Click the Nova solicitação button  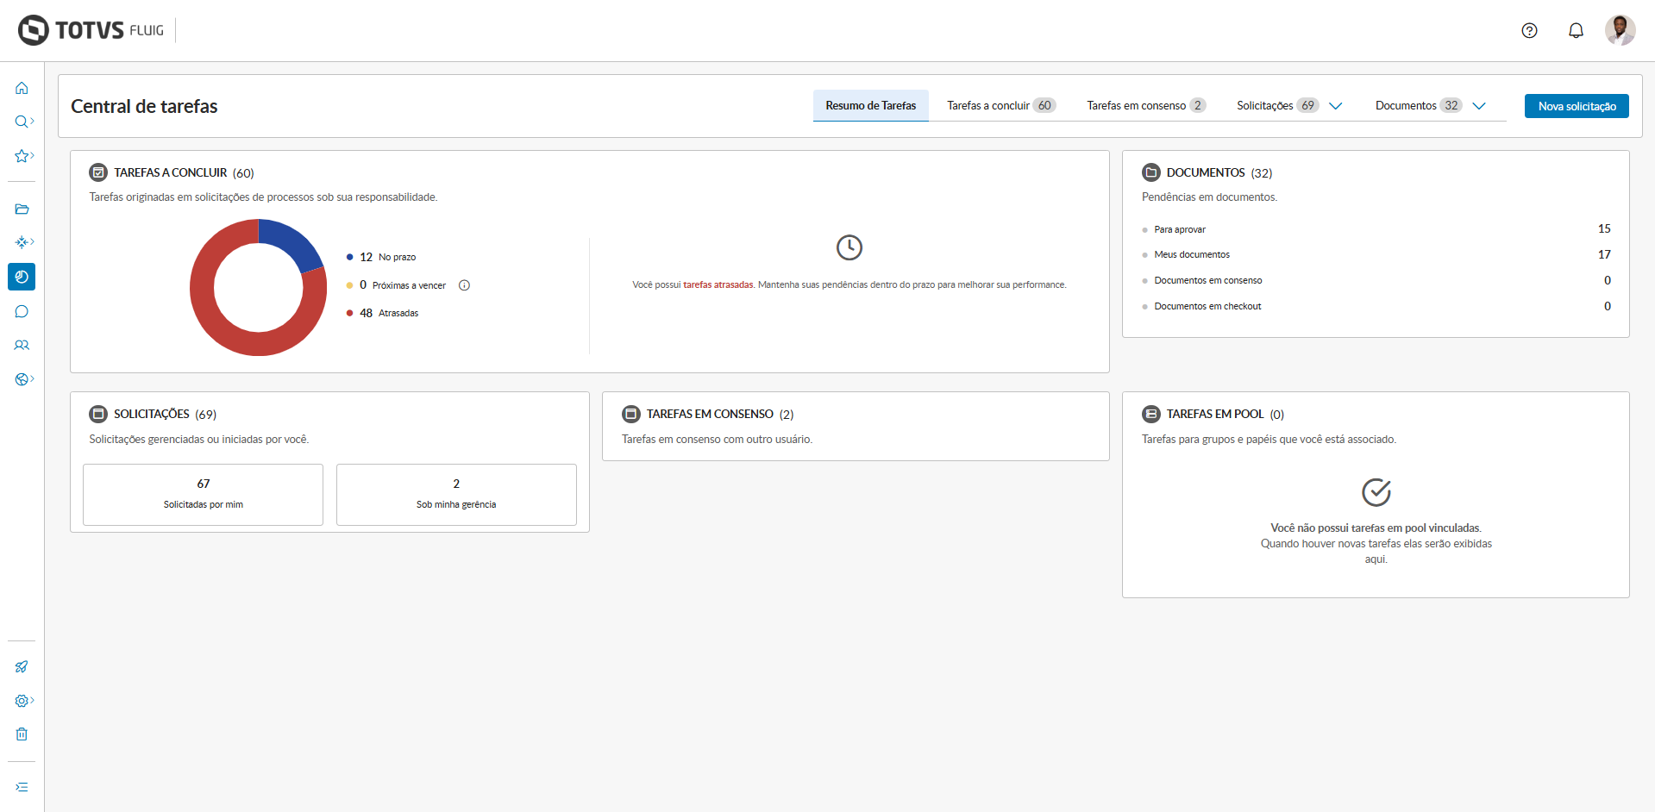point(1577,106)
